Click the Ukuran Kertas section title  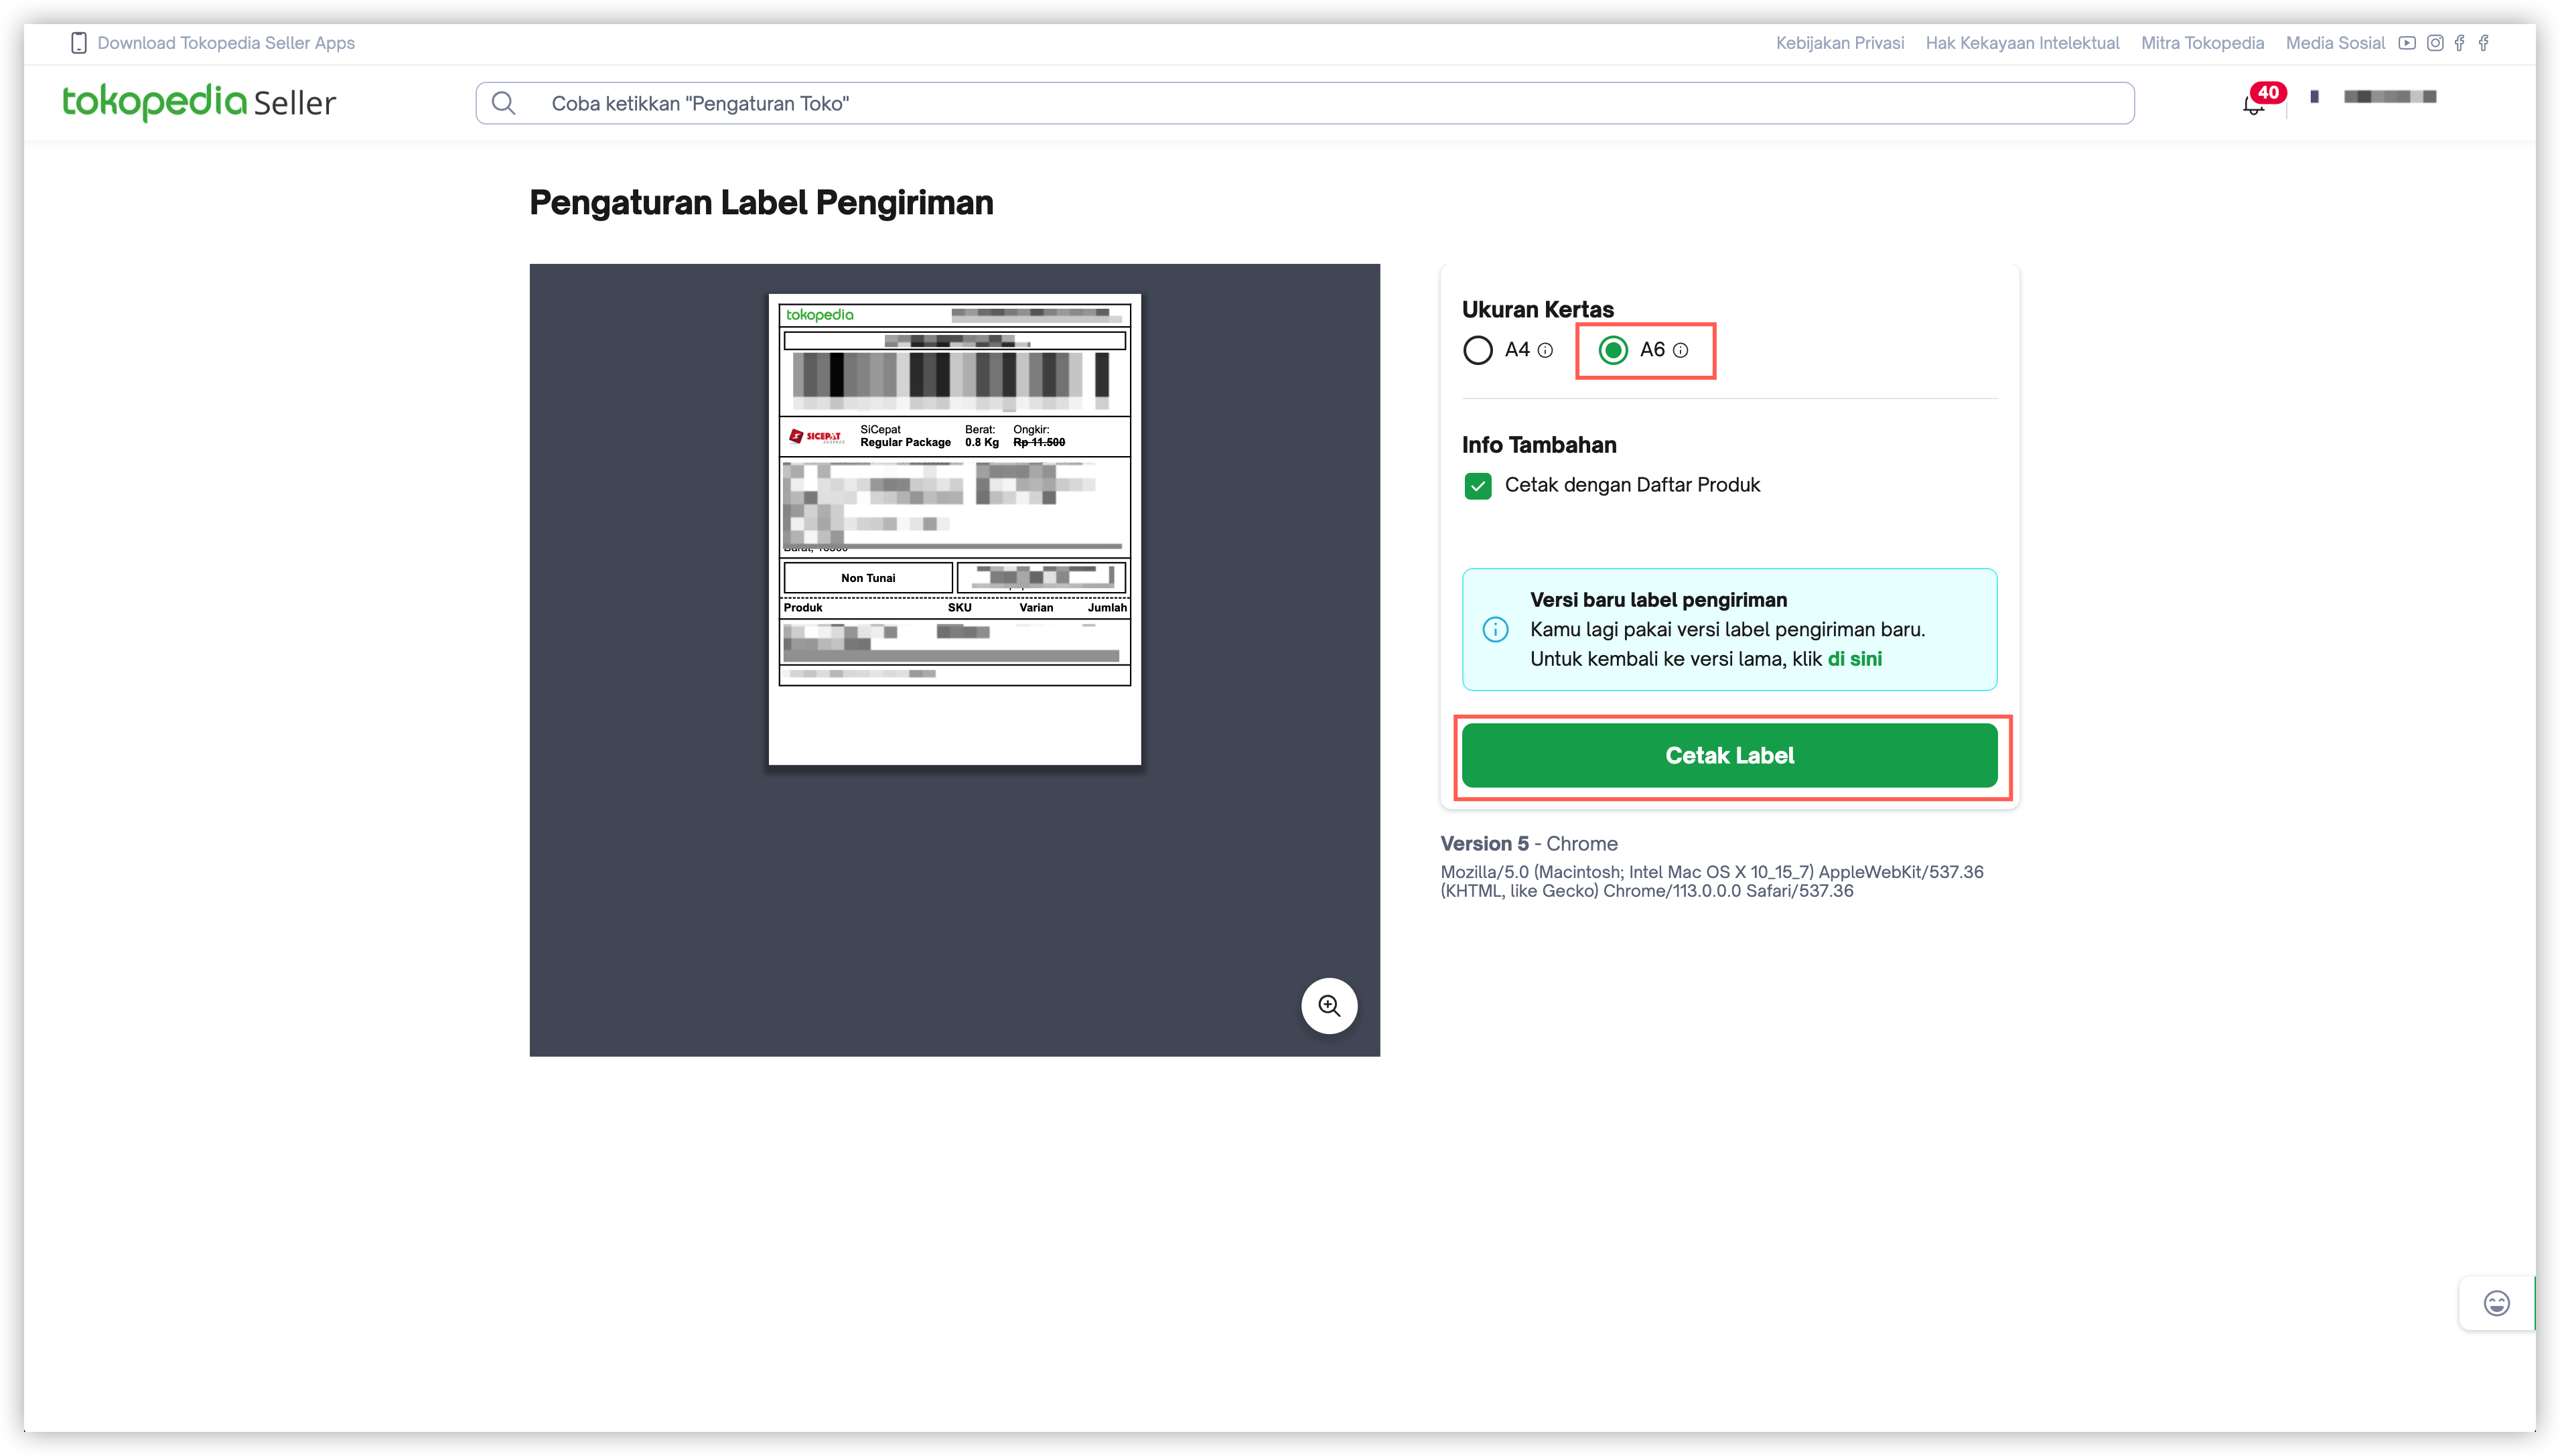coord(1537,309)
